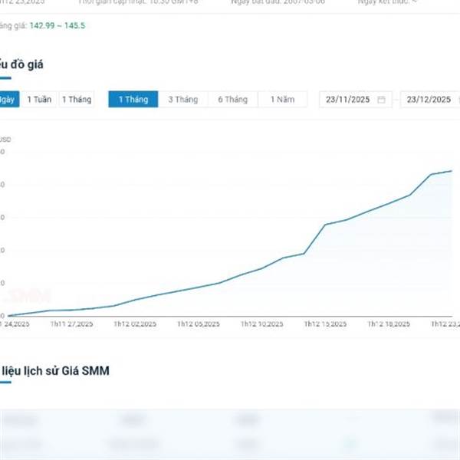Open start date field 23/11/2025

coord(356,100)
